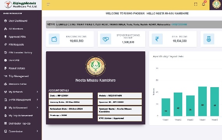Select the KYC Status Approved field
Image resolution: width=222 pixels, height=140 pixels.
120,118
